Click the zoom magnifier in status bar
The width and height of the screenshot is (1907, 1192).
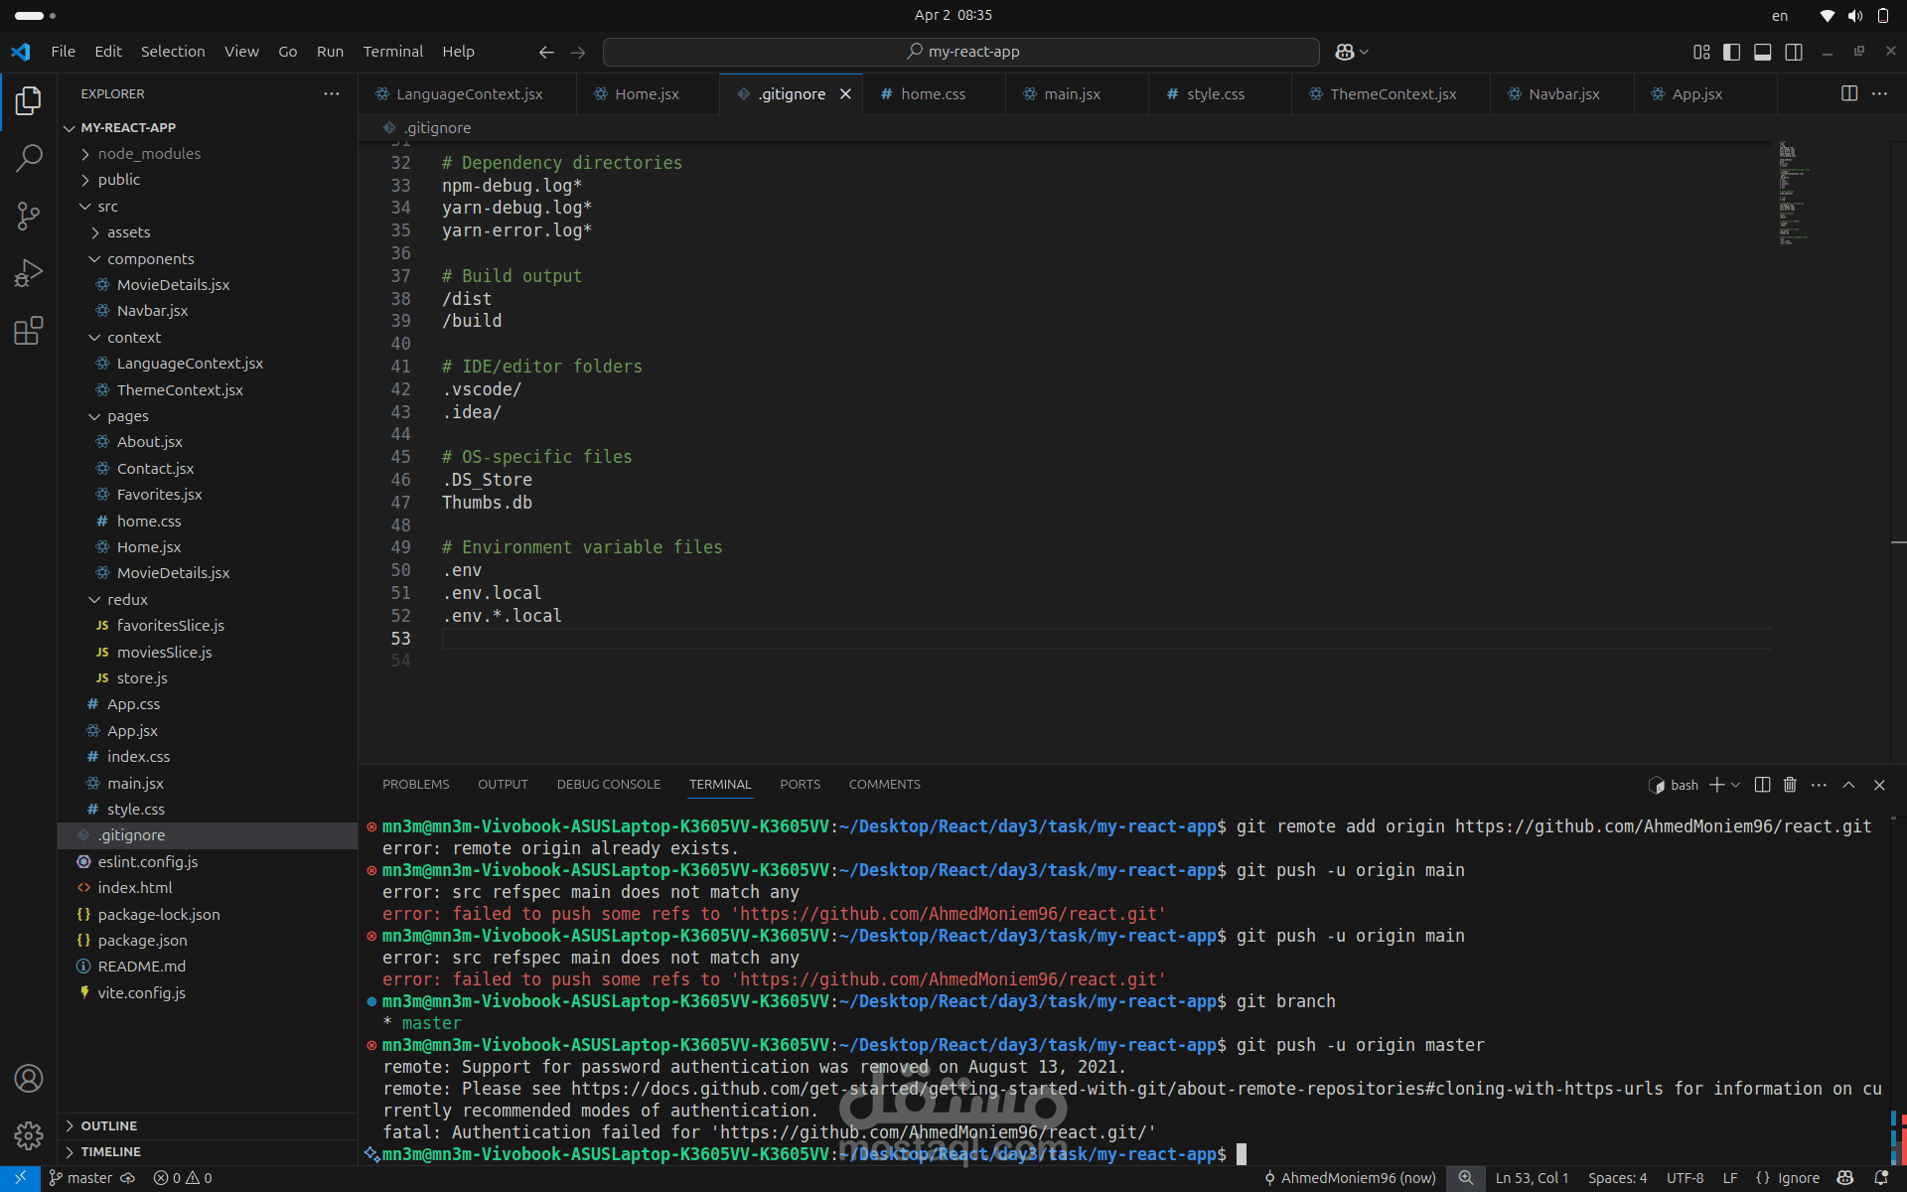pos(1465,1178)
